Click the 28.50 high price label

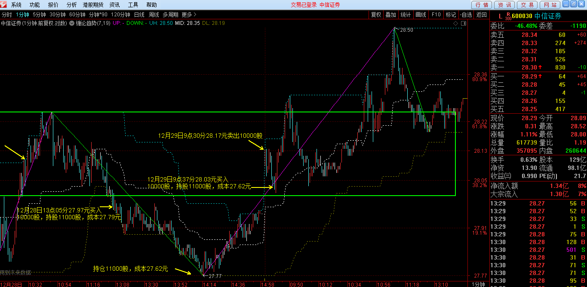pyautogui.click(x=406, y=30)
